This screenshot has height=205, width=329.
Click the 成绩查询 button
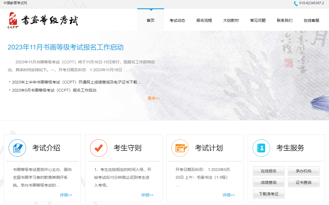point(269,183)
